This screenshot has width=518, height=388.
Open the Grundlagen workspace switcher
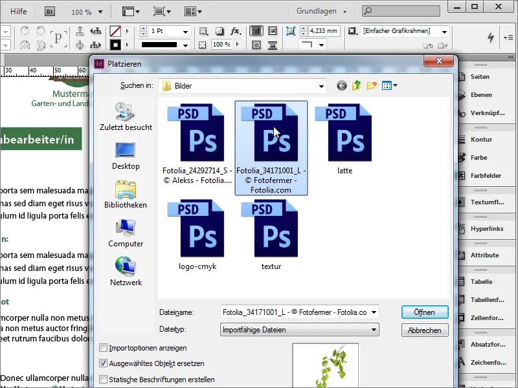[321, 11]
